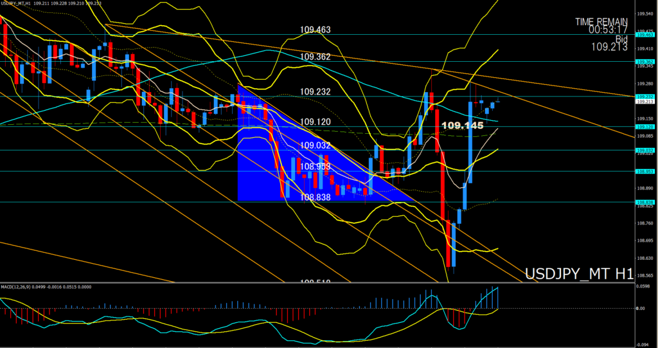Viewport: 658px width, 348px height.
Task: Click the large 109.213 bid price readout
Action: coord(609,47)
